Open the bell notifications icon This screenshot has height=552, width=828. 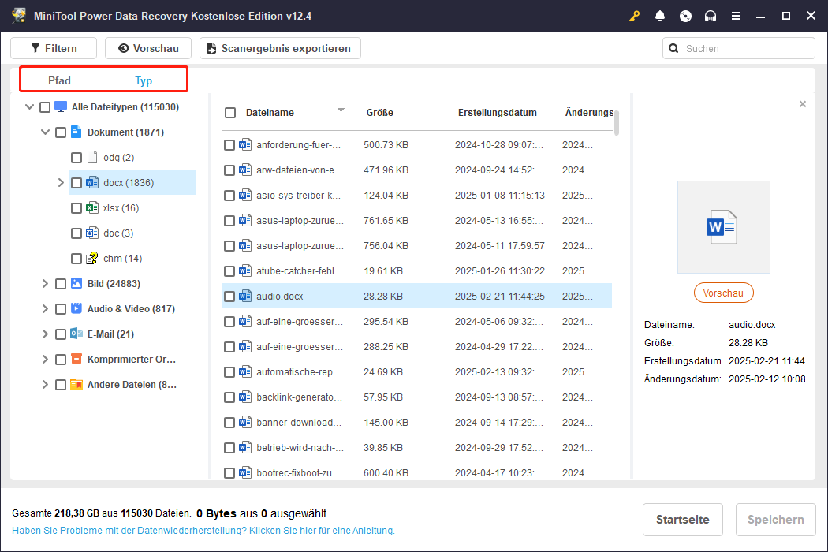point(659,16)
